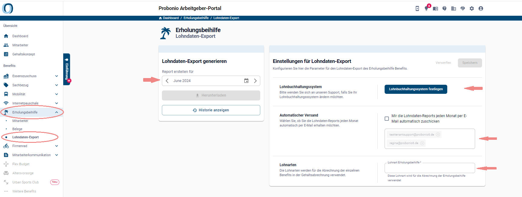The image size is (522, 197).
Task: Open the settings gear icon
Action: [472, 8]
